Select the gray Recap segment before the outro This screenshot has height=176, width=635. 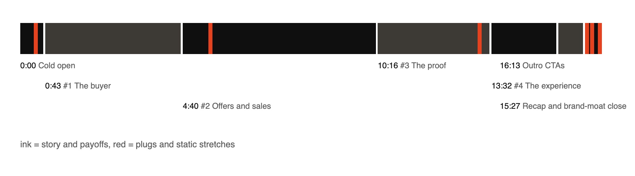tap(570, 39)
